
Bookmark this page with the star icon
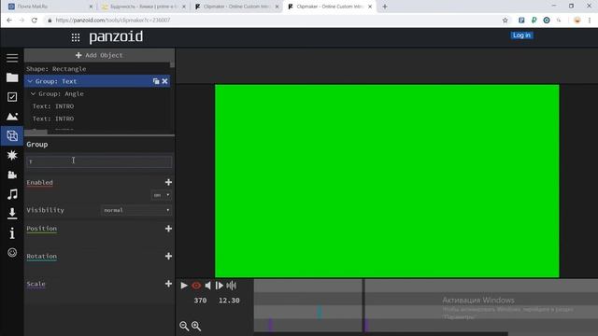tap(505, 21)
